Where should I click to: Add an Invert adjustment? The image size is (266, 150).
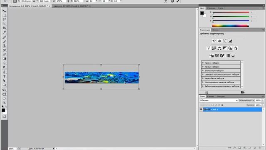[x=212, y=55]
